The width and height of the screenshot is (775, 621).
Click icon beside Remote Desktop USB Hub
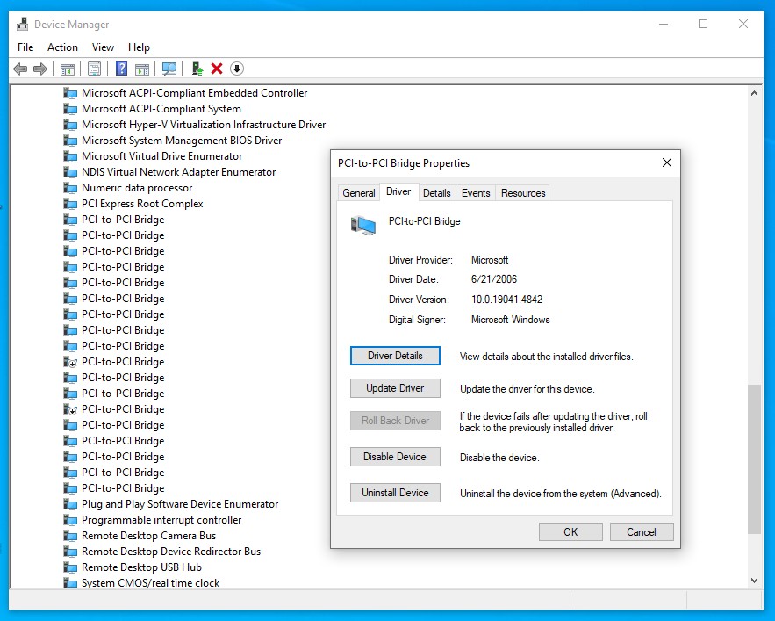71,567
